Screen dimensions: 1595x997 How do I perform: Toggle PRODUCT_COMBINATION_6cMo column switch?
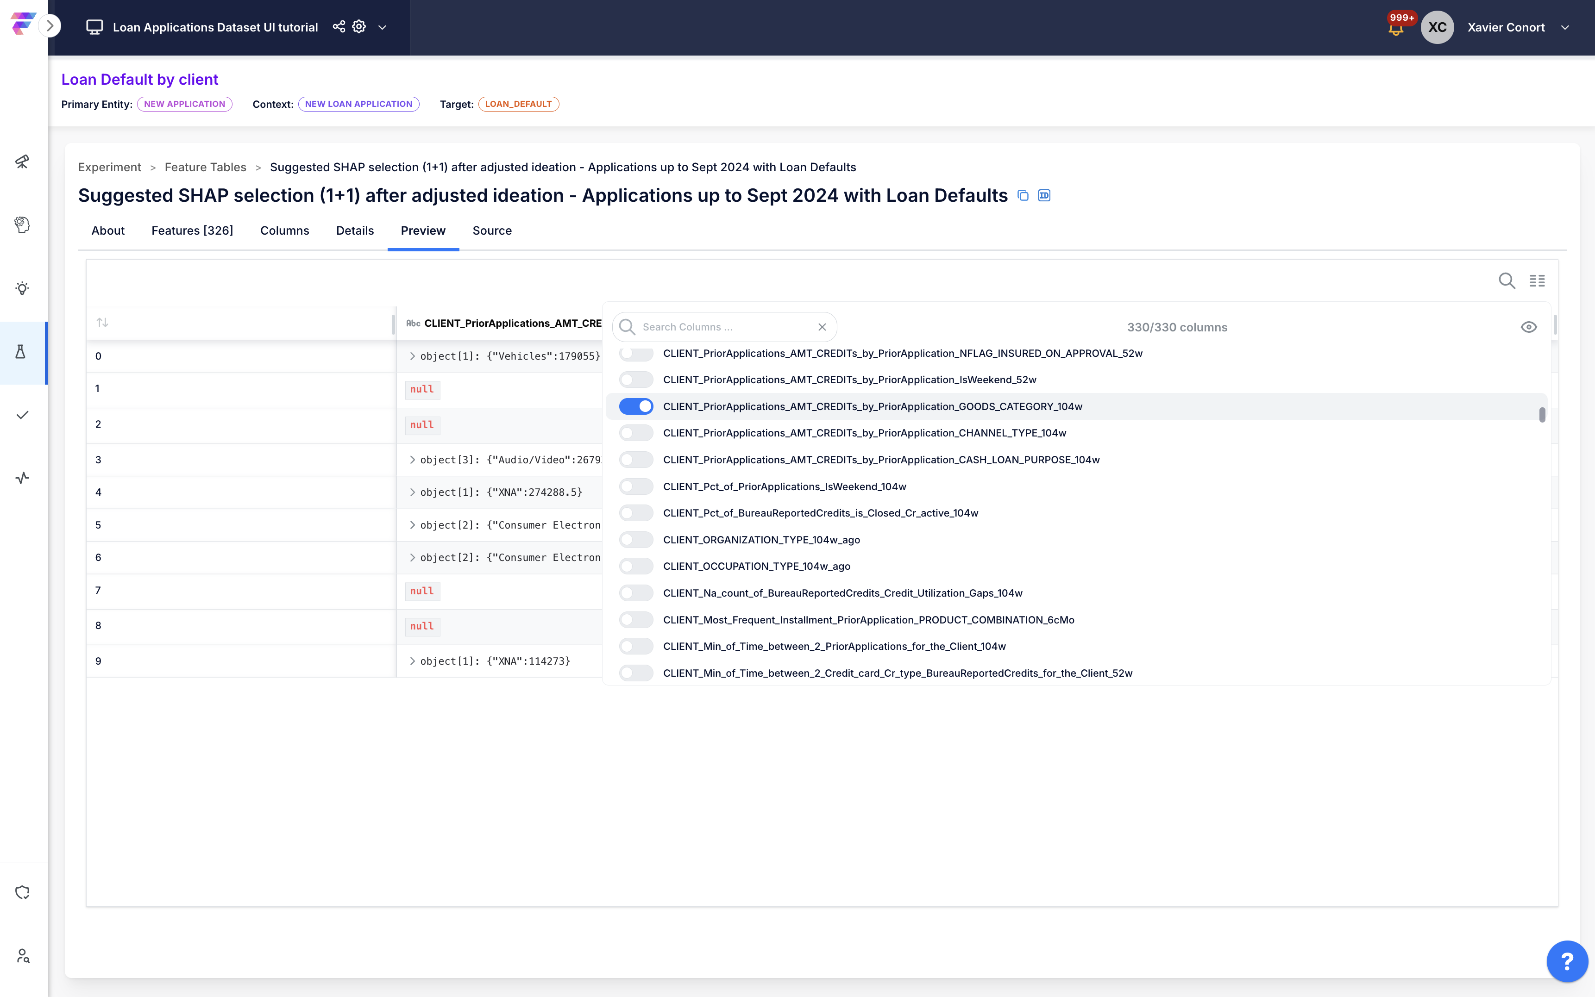636,620
